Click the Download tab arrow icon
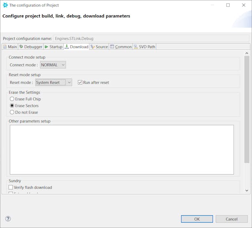 point(67,47)
